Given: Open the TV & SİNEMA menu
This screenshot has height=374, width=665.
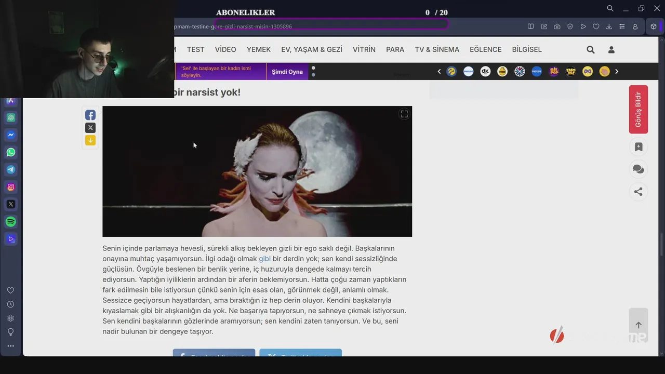Looking at the screenshot, I should (x=437, y=49).
